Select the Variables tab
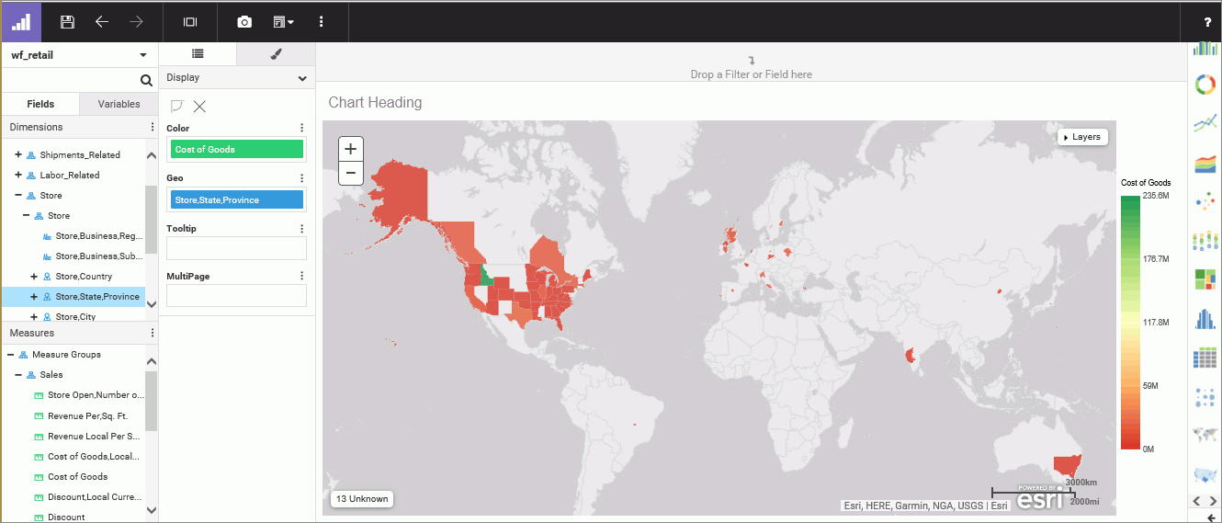1222x523 pixels. 119,104
